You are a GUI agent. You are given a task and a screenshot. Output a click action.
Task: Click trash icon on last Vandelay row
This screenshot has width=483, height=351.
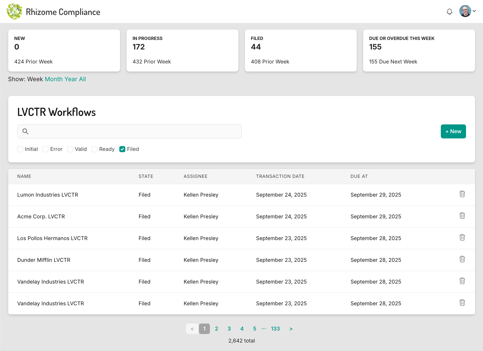click(462, 303)
